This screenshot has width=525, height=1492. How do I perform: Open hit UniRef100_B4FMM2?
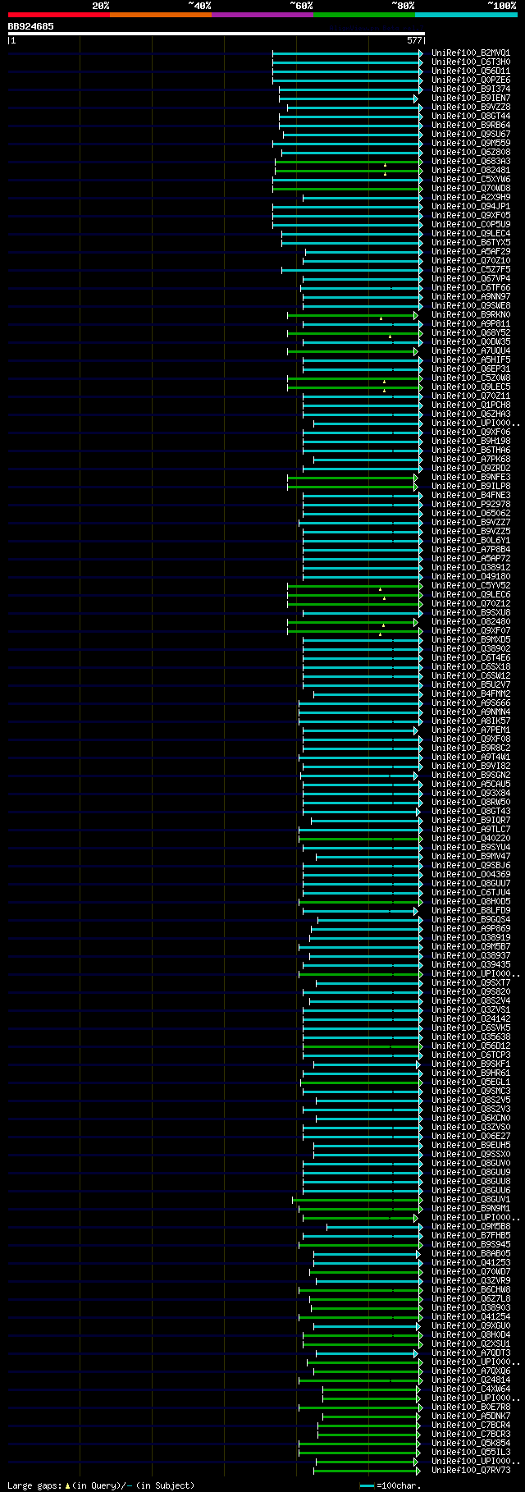471,693
